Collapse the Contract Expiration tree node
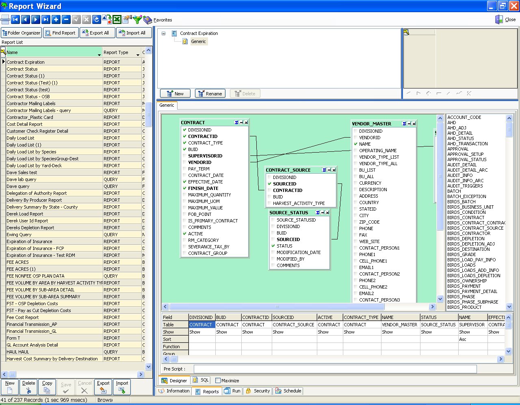The width and height of the screenshot is (520, 405). tap(164, 33)
